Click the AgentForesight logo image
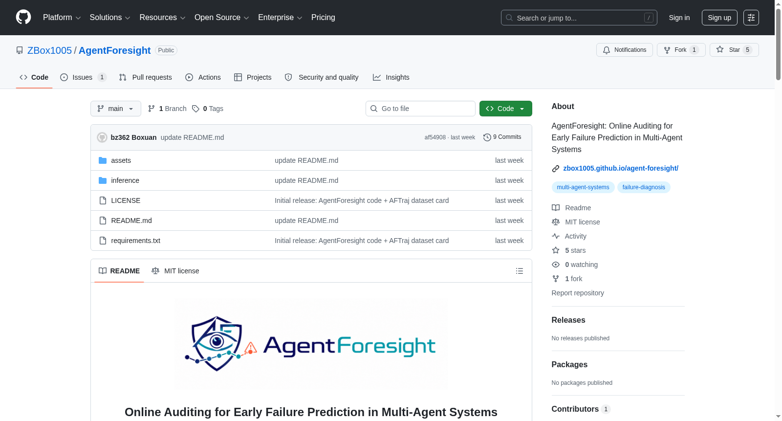 (x=311, y=344)
